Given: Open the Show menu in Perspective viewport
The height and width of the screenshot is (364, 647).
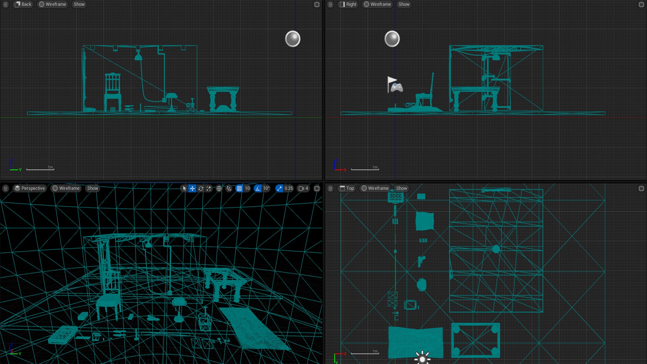Looking at the screenshot, I should 93,188.
